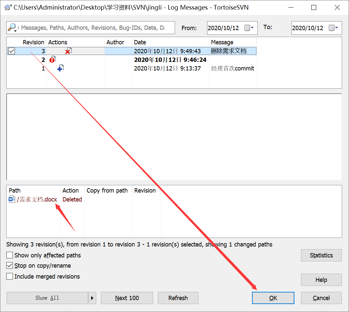The height and width of the screenshot is (312, 349).
Task: Click the Copy from path column header
Action: point(108,191)
